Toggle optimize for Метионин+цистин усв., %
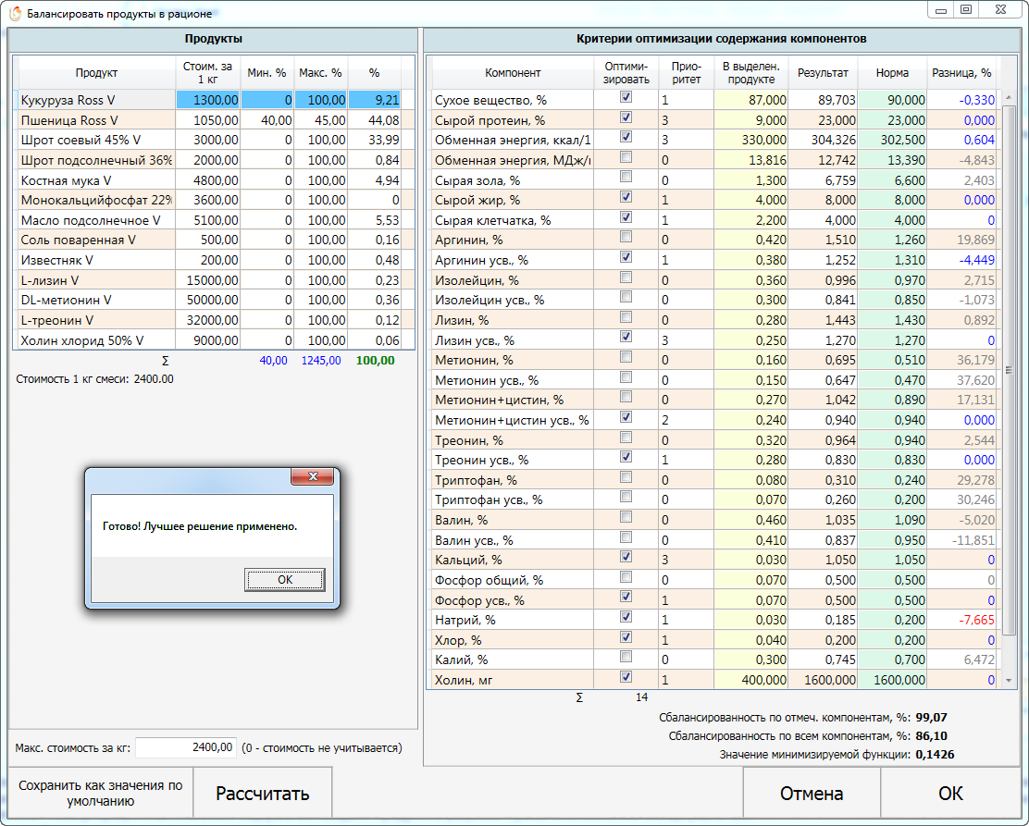 626,417
